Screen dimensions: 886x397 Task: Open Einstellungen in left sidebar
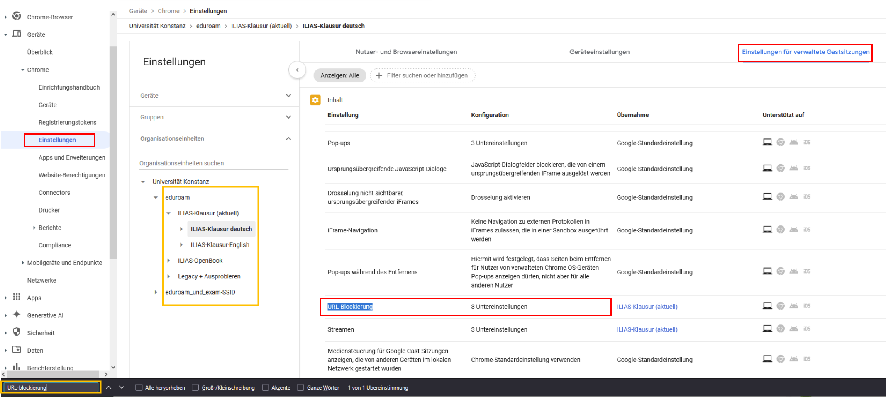click(x=57, y=140)
